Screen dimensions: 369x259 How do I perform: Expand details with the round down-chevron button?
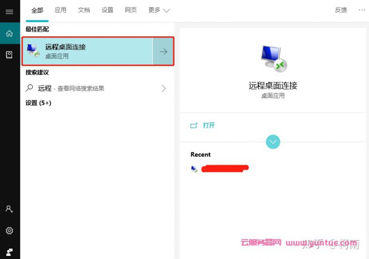(273, 141)
